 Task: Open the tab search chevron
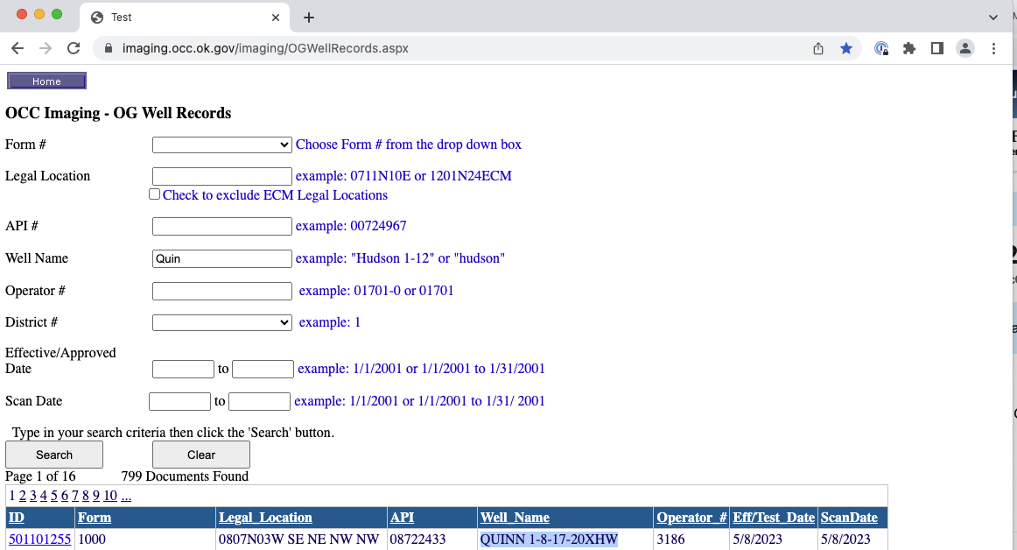tap(992, 18)
